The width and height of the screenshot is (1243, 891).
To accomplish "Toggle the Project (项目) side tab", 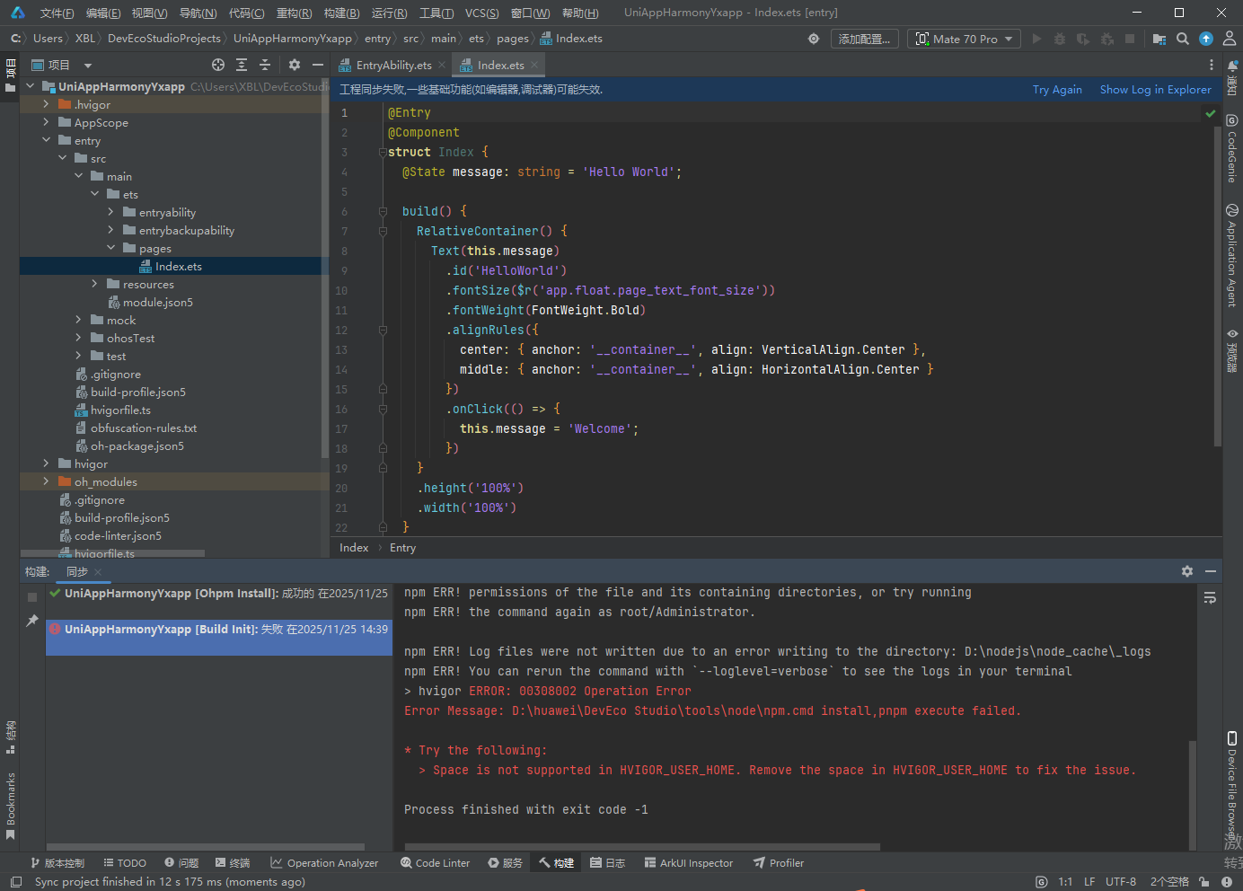I will coord(11,75).
